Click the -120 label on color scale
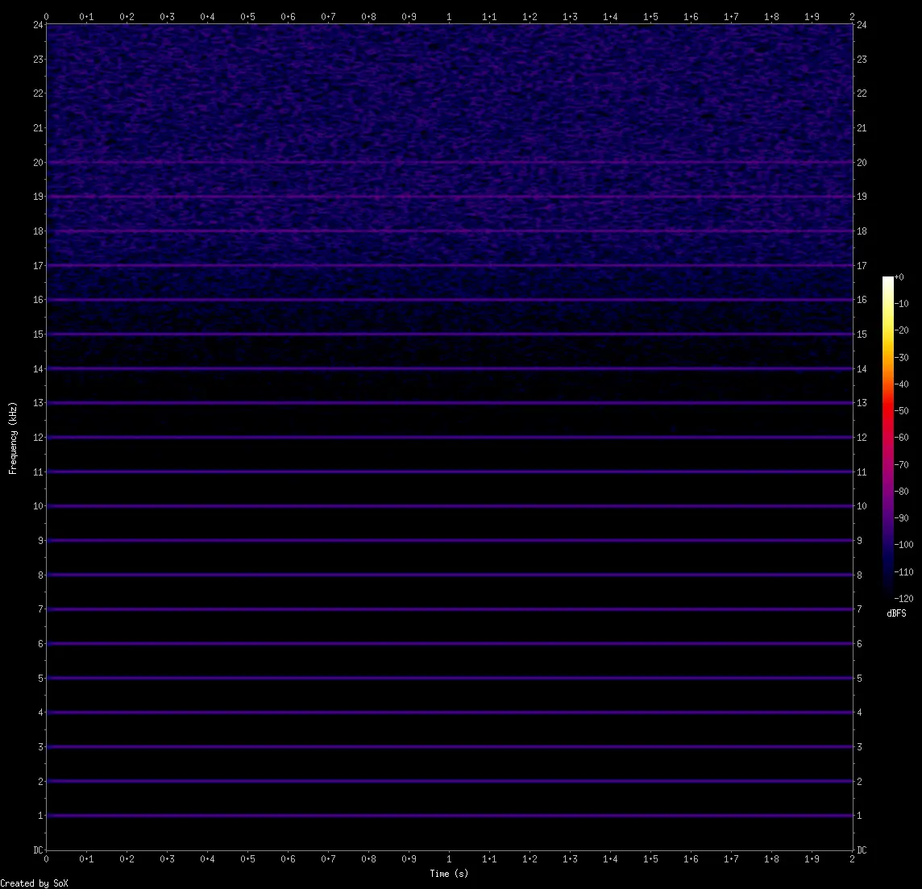922x889 pixels. [x=904, y=599]
